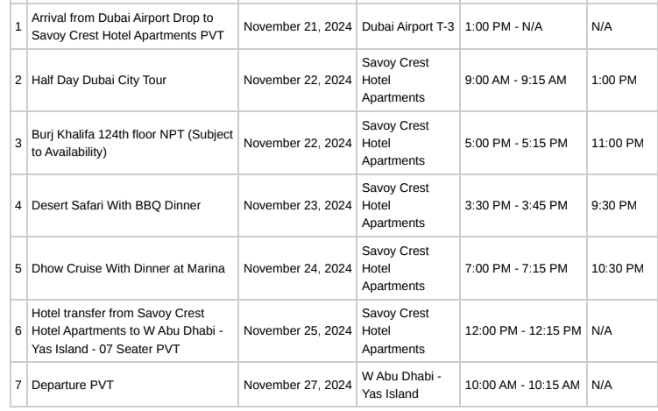Click the November 21, 2024 date cell
The width and height of the screenshot is (658, 411).
coord(298,26)
